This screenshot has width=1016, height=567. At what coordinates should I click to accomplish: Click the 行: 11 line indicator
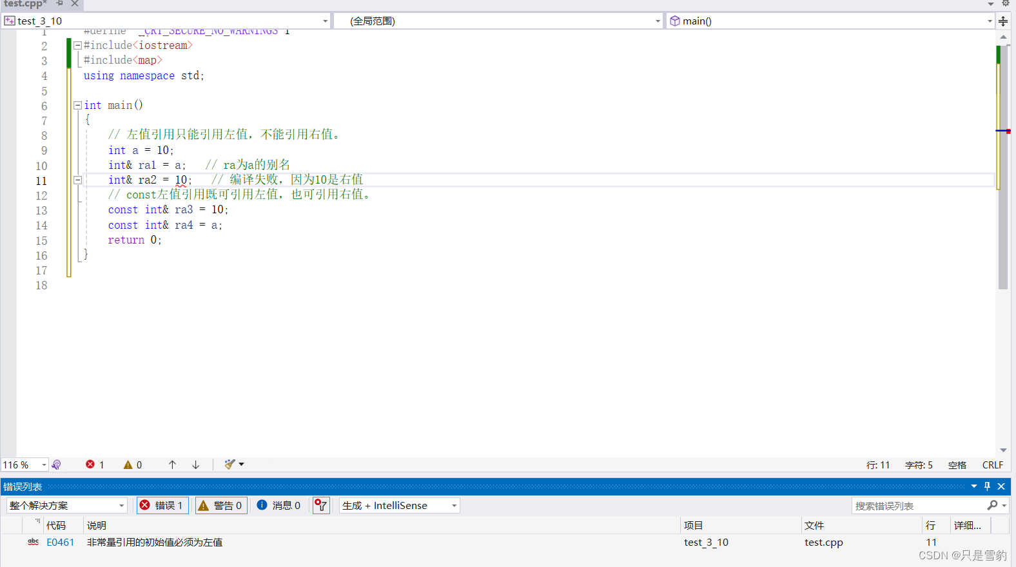click(877, 465)
